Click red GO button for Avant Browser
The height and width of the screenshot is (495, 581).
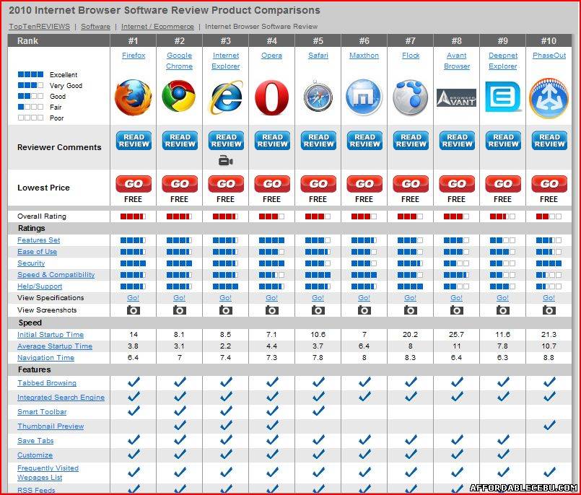[x=457, y=184]
